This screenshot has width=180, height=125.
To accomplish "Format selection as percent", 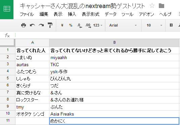I will pyautogui.click(x=71, y=25).
